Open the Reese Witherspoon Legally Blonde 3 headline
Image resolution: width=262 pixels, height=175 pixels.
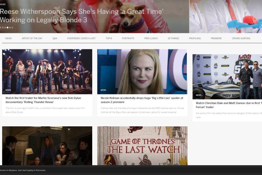click(81, 16)
